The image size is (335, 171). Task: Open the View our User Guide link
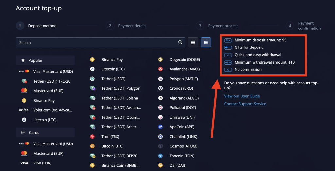coord(242,96)
